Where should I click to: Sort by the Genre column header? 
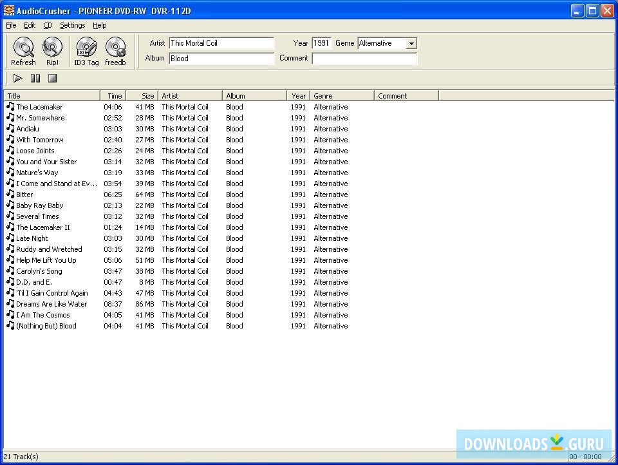[x=342, y=95]
